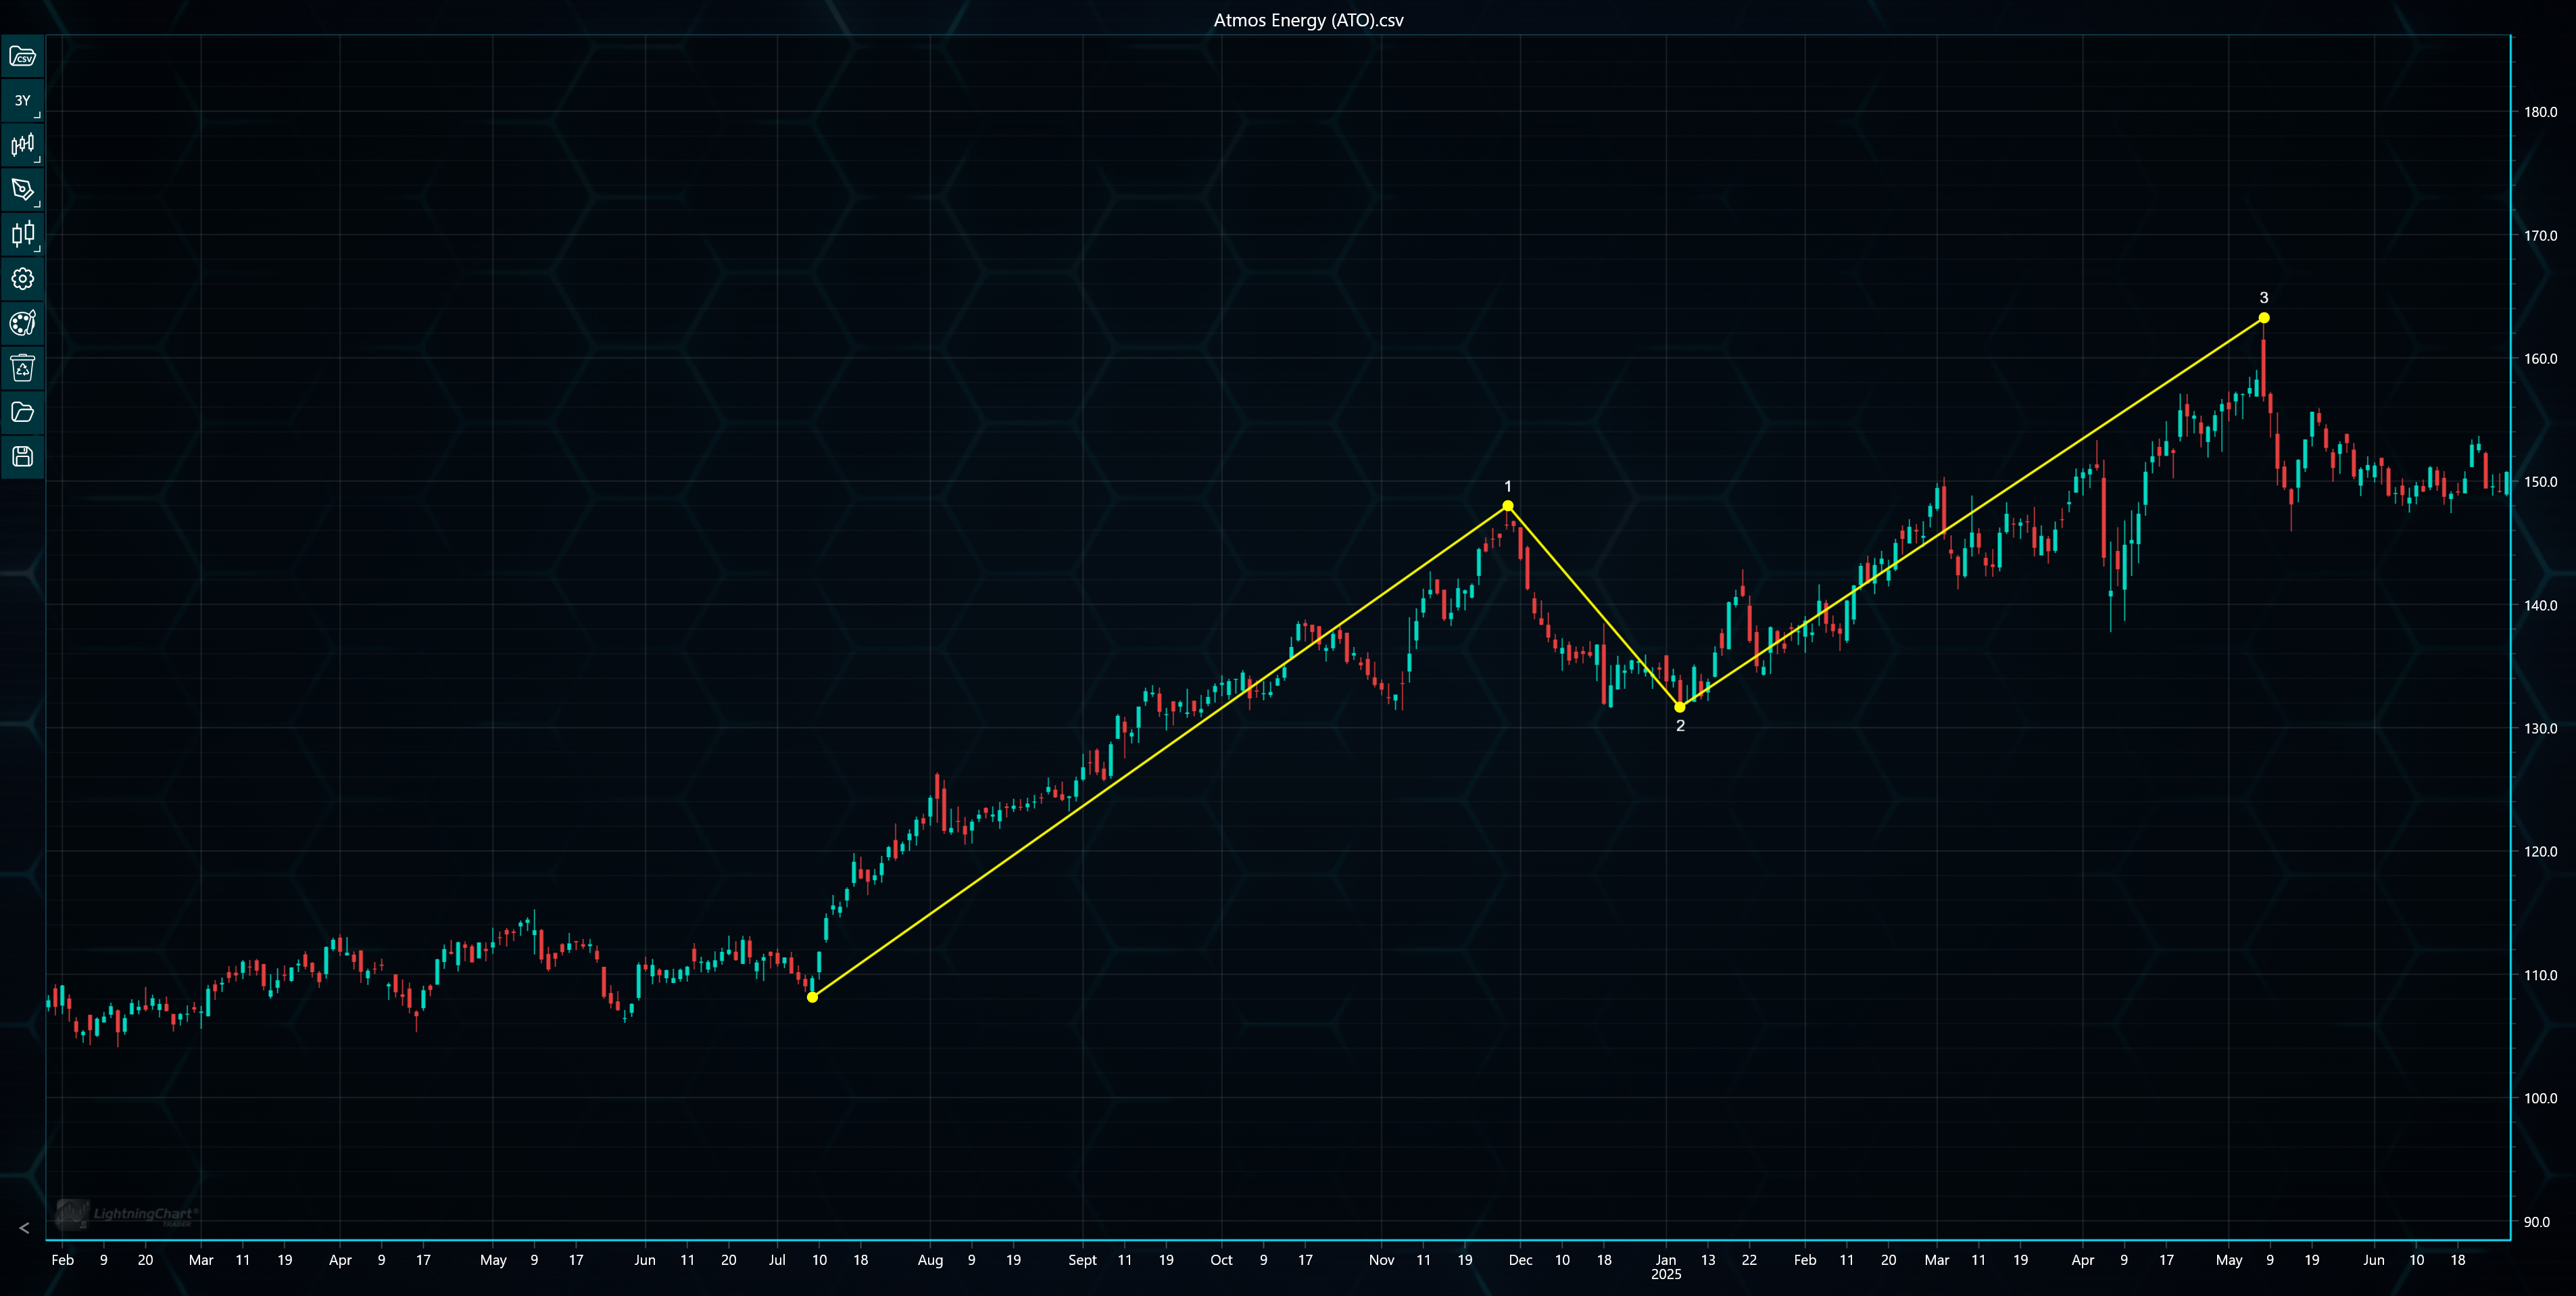Click the chart title Atmos Energy (ATO).csv
Image resolution: width=2576 pixels, height=1296 pixels.
1308,20
